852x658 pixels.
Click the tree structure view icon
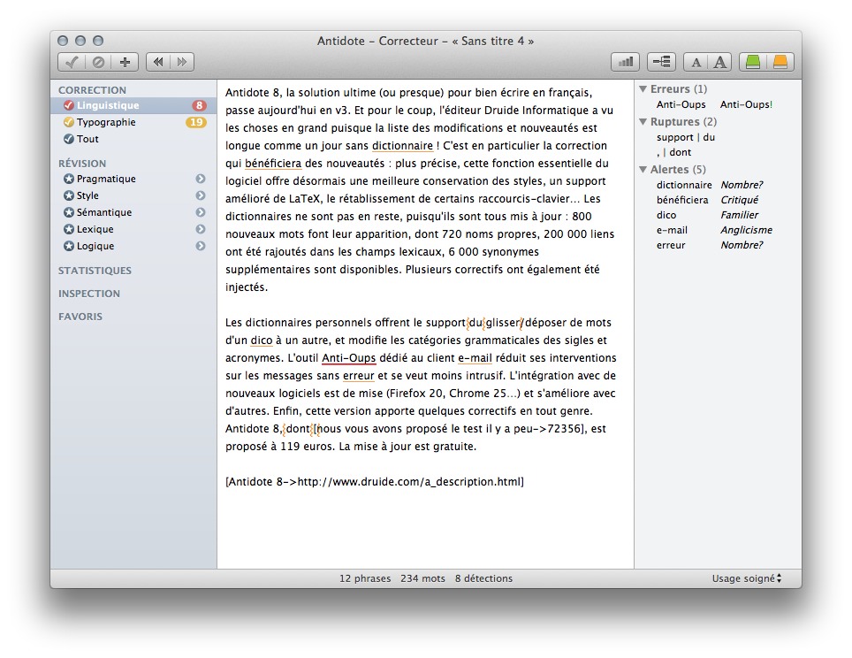coord(661,62)
